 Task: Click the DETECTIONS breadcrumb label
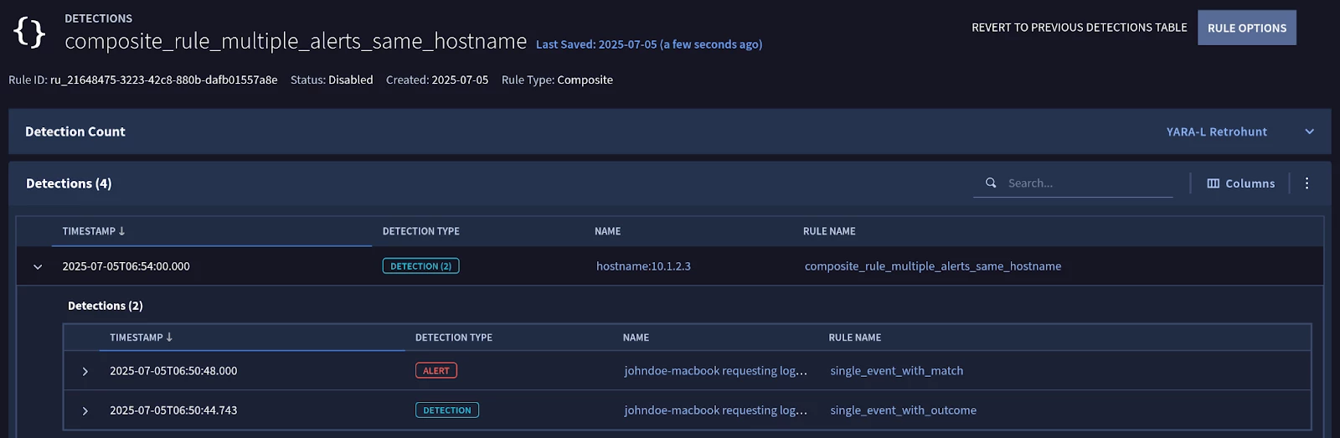[98, 18]
